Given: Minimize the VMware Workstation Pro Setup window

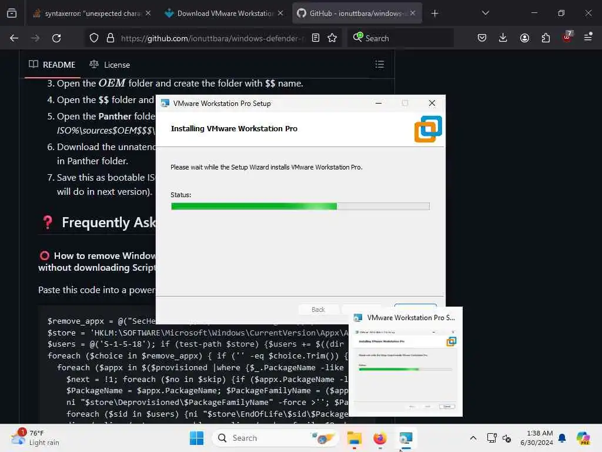Looking at the screenshot, I should click(x=379, y=104).
